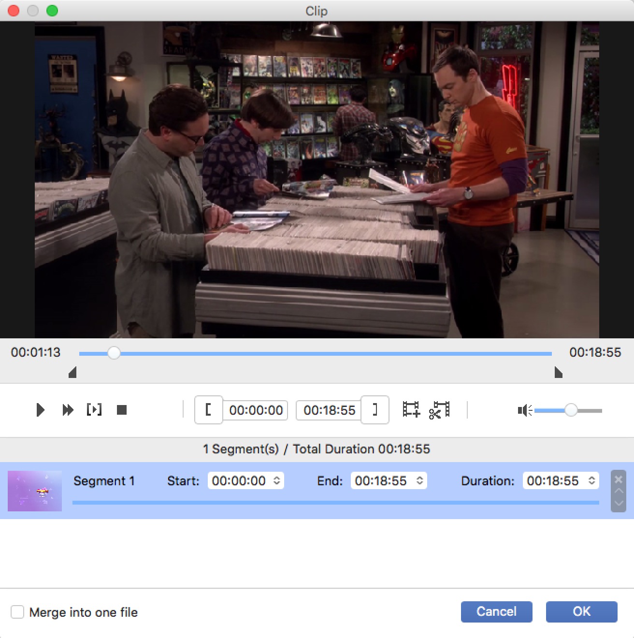Set segment end point with right bracket
This screenshot has height=638, width=634.
point(375,410)
